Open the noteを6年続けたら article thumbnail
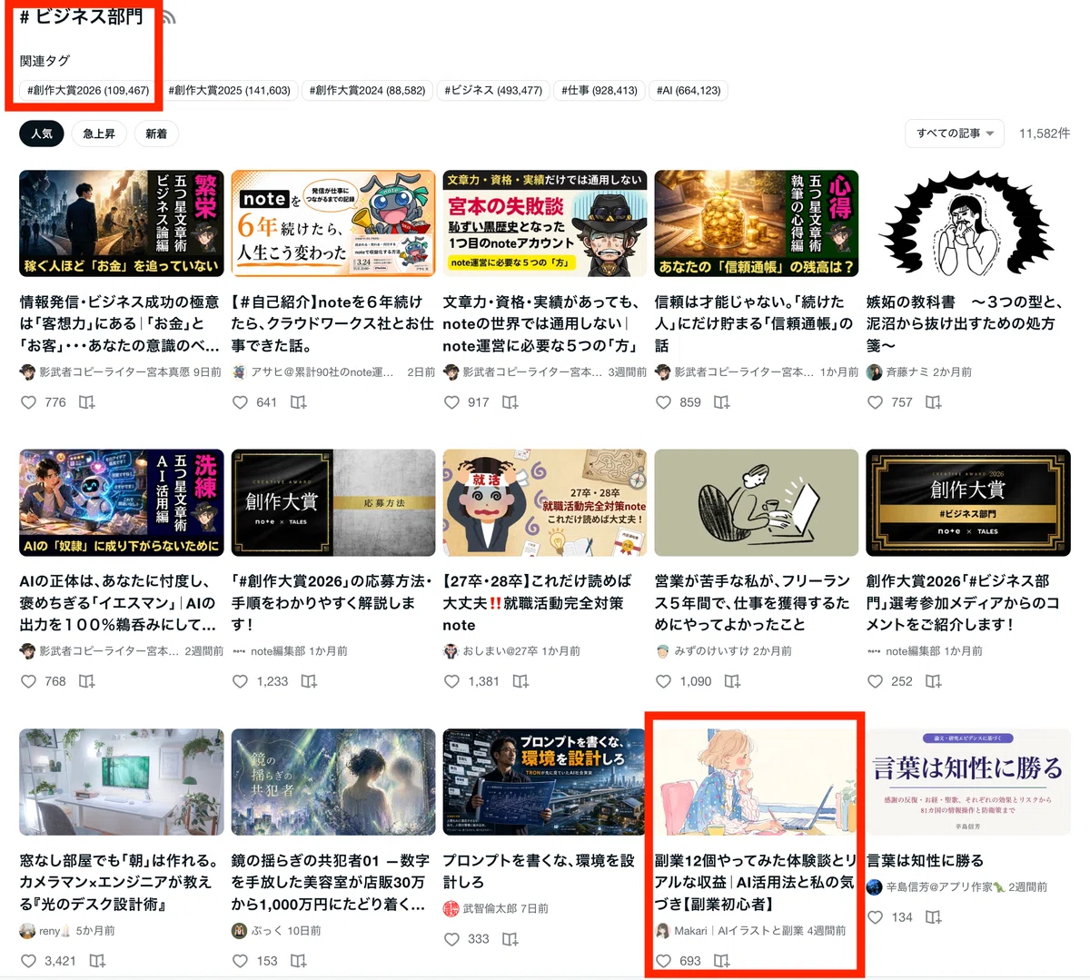Screen dimensions: 1090x980 [333, 223]
